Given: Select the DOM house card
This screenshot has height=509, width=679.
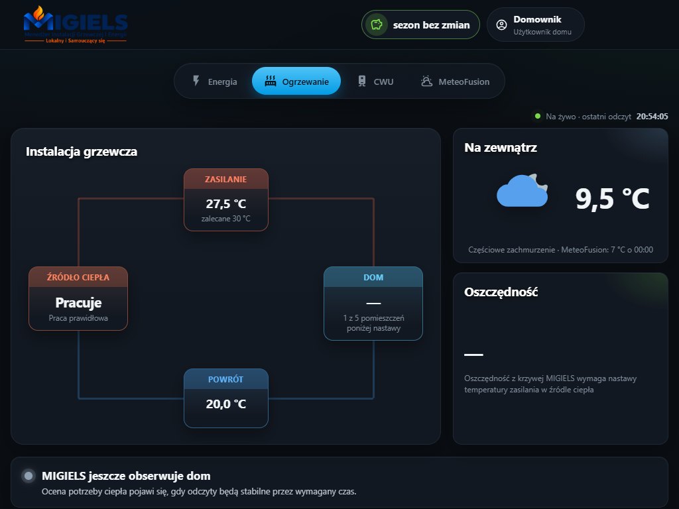Looking at the screenshot, I should 373,304.
